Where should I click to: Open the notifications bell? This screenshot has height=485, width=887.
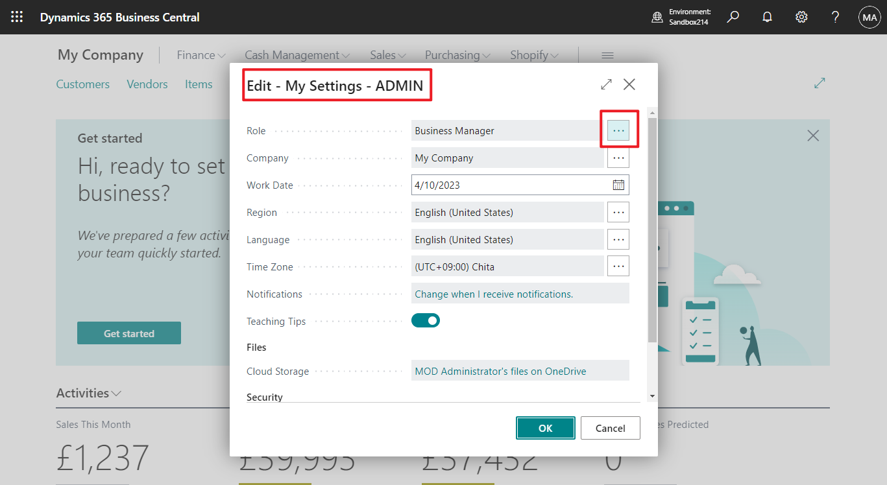click(x=767, y=17)
